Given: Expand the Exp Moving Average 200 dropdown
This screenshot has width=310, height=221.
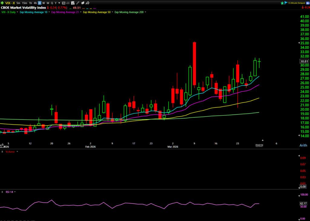Looking at the screenshot, I should click(145, 12).
